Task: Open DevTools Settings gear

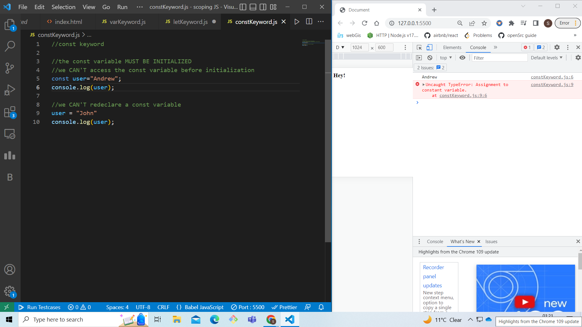Action: pyautogui.click(x=557, y=47)
